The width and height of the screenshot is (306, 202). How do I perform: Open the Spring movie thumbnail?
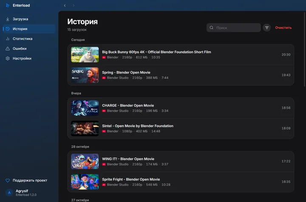click(85, 75)
